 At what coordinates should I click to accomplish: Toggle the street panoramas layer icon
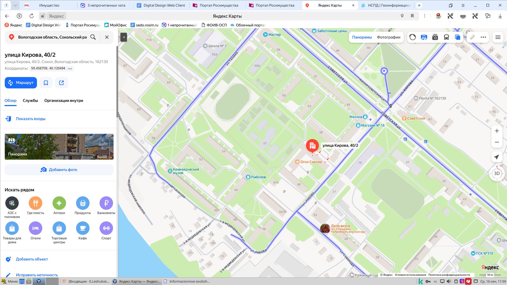(x=424, y=37)
